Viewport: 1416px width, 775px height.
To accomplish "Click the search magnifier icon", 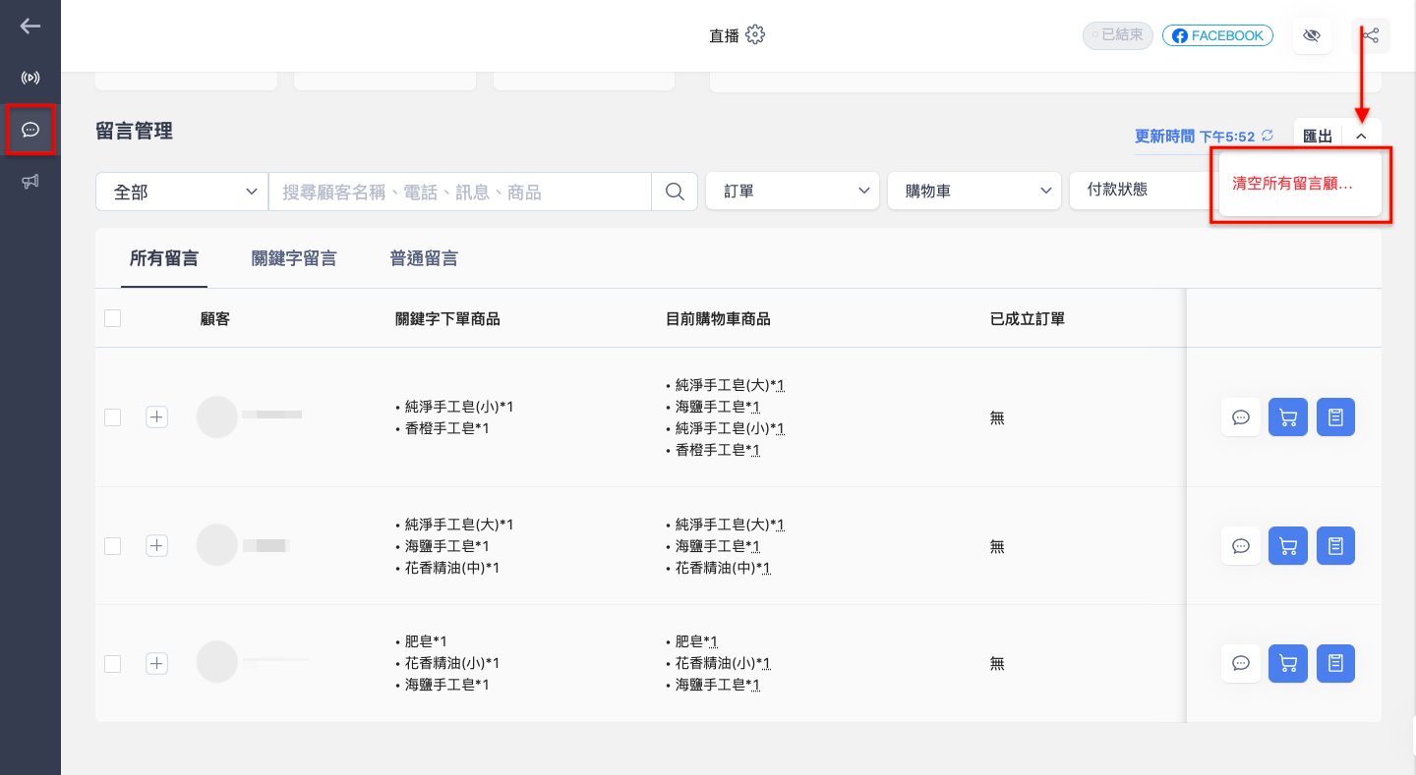I will [x=675, y=192].
